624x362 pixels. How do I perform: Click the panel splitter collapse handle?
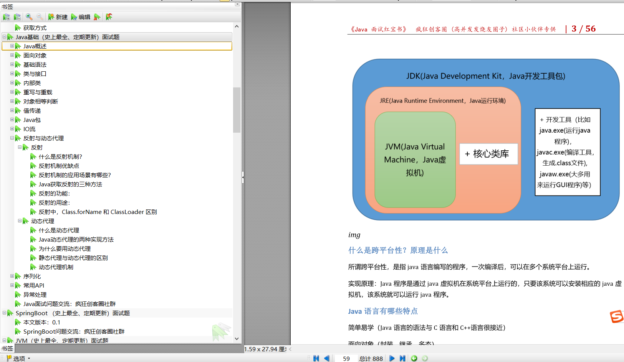click(243, 177)
